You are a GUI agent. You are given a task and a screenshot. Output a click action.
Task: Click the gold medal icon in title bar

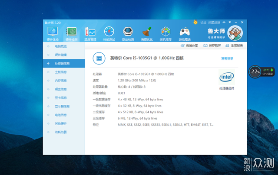tap(195, 22)
